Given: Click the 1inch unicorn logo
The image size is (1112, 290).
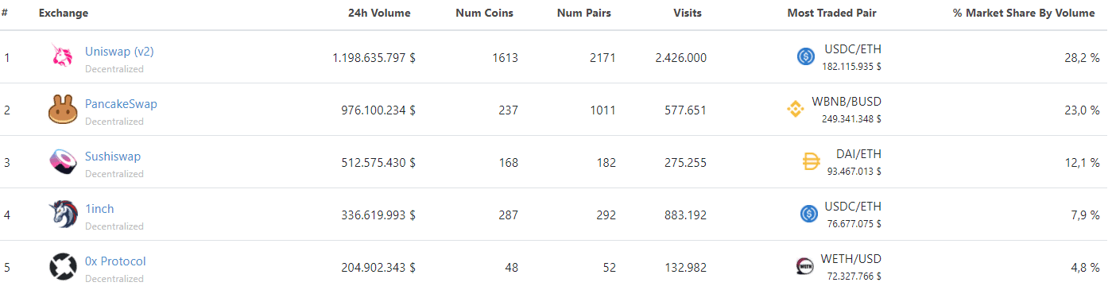Looking at the screenshot, I should (x=63, y=215).
